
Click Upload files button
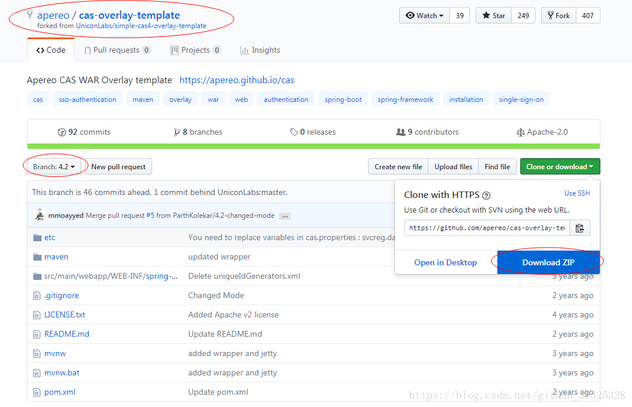454,166
